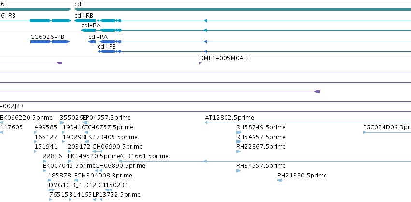Click the cdi gene bar at top
Image resolution: width=411 pixels, height=202 pixels.
pos(243,9)
